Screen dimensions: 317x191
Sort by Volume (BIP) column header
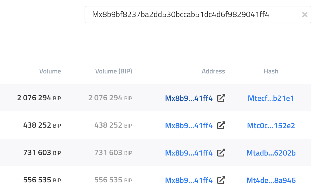114,71
